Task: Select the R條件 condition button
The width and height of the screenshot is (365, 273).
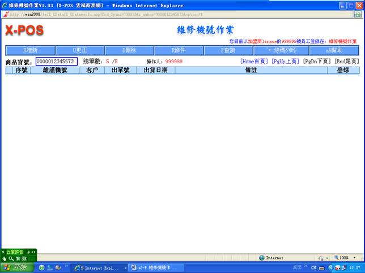Action: click(178, 50)
